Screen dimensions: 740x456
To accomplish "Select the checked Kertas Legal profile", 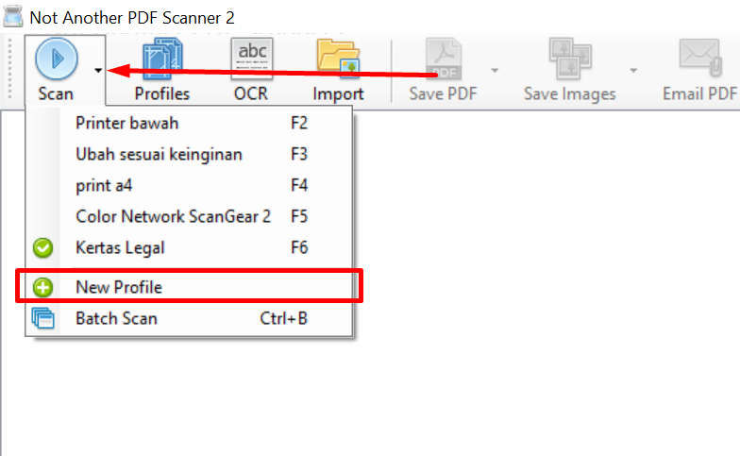I will 120,247.
